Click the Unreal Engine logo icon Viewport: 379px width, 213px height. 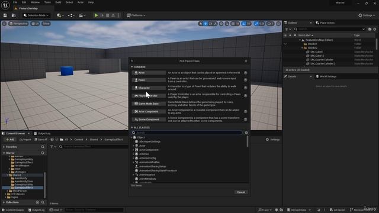(5, 5)
